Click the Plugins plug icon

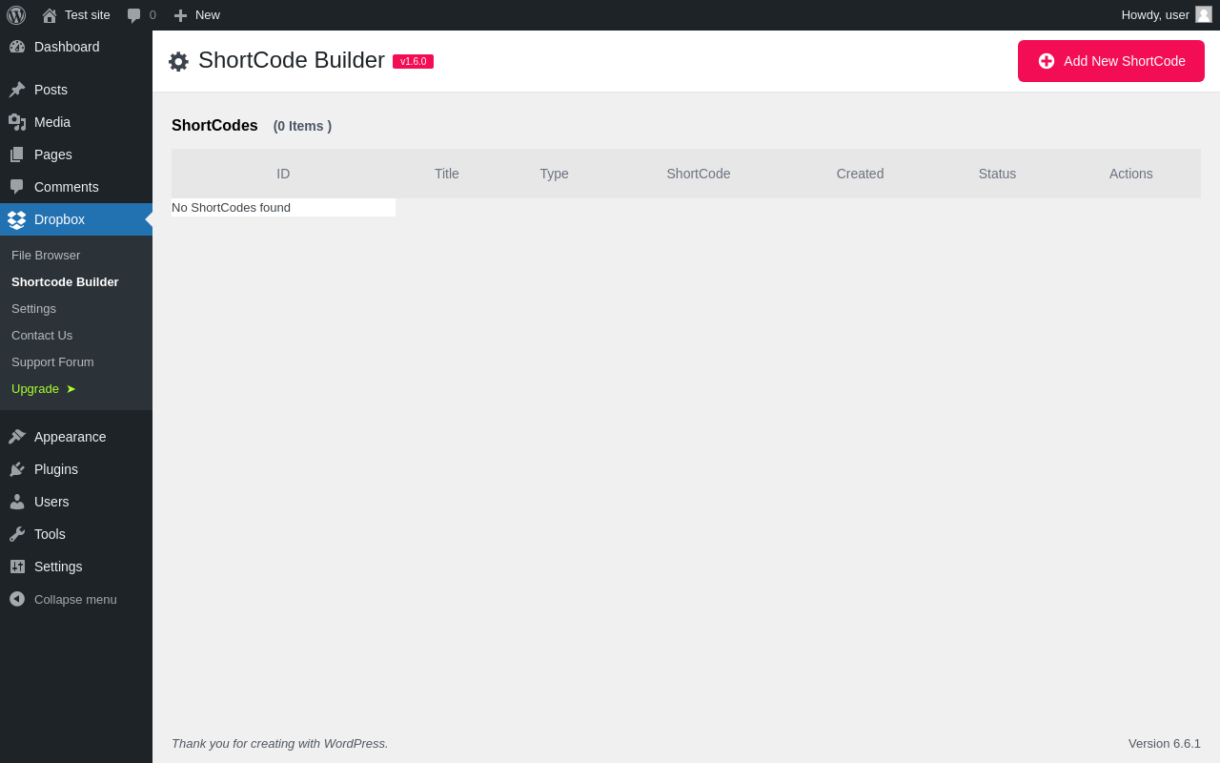click(17, 469)
